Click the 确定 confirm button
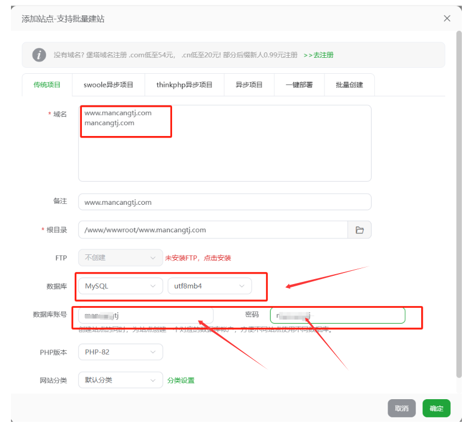469x430 pixels. [x=437, y=409]
